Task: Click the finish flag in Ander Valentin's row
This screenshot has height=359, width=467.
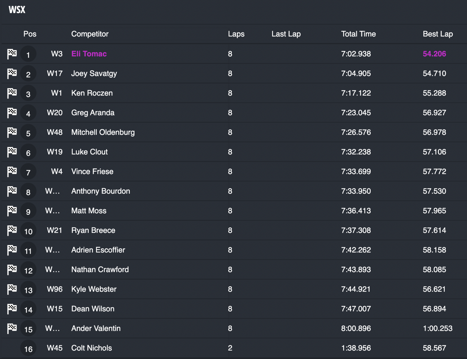Action: pyautogui.click(x=12, y=328)
